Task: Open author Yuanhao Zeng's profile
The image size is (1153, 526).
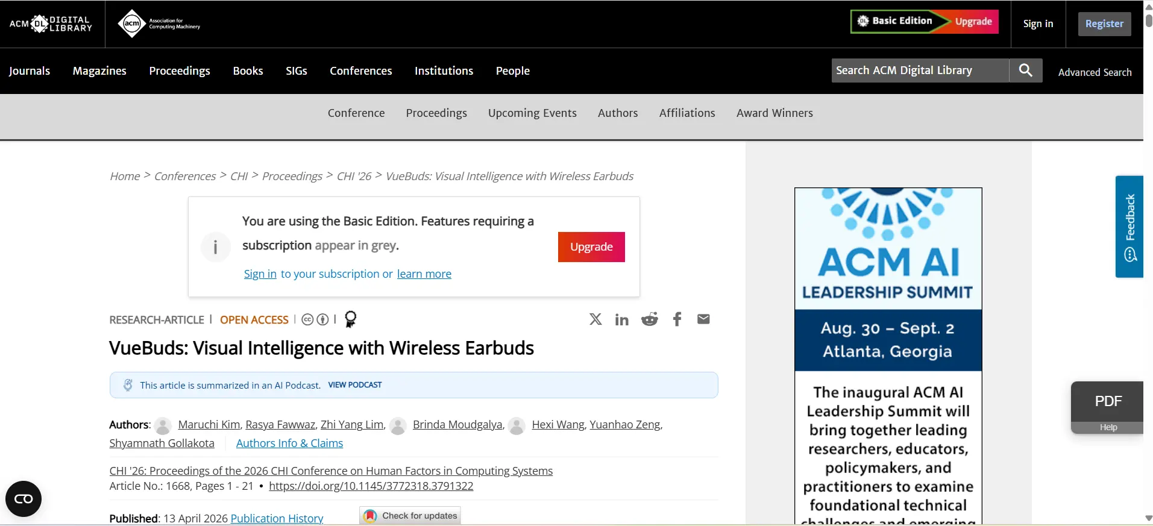Action: coord(625,425)
